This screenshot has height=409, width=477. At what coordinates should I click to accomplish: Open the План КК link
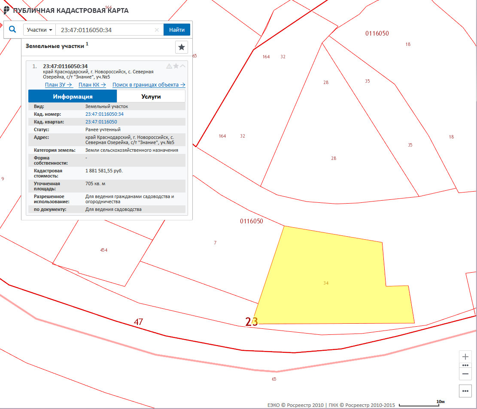[x=92, y=85]
